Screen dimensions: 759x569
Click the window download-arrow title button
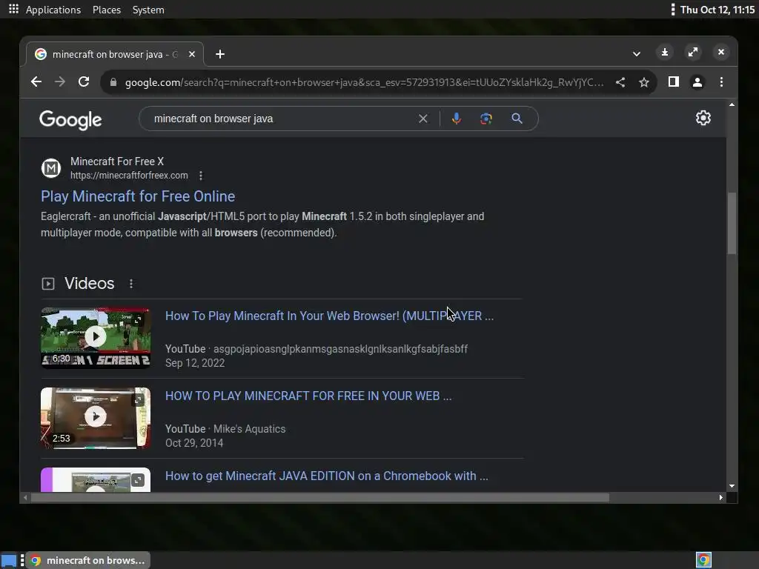tap(665, 53)
